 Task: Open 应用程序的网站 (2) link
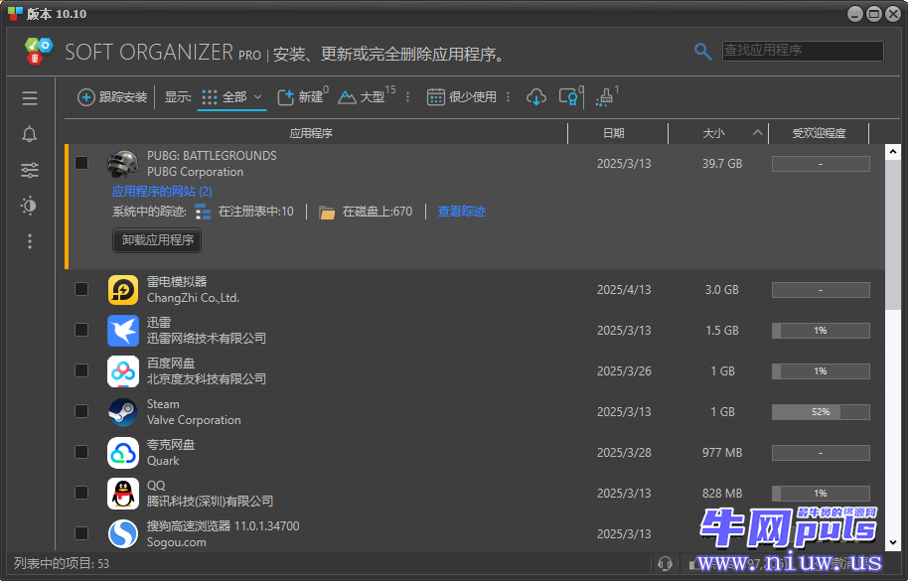[162, 192]
